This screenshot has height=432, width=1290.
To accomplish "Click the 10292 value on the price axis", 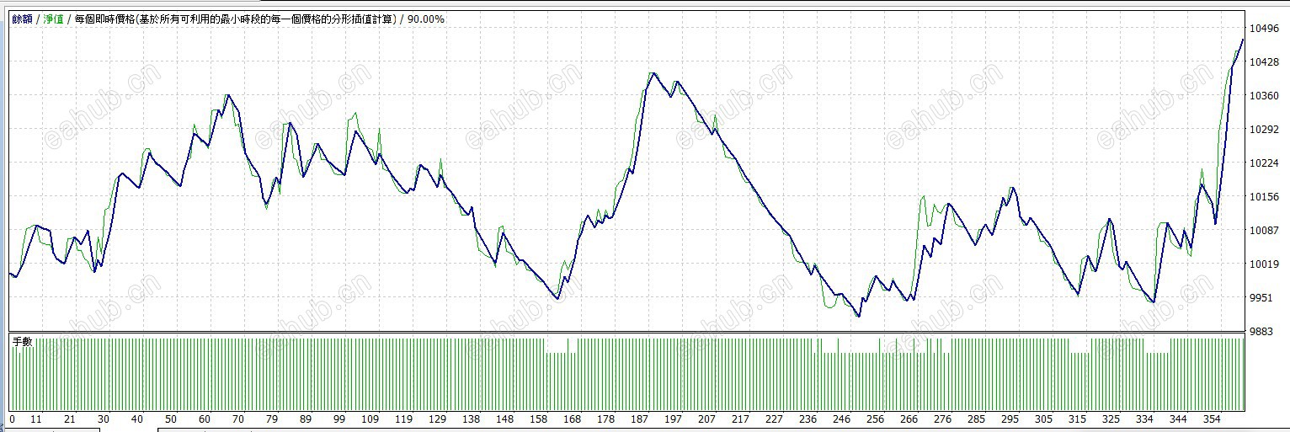I will pos(1265,130).
